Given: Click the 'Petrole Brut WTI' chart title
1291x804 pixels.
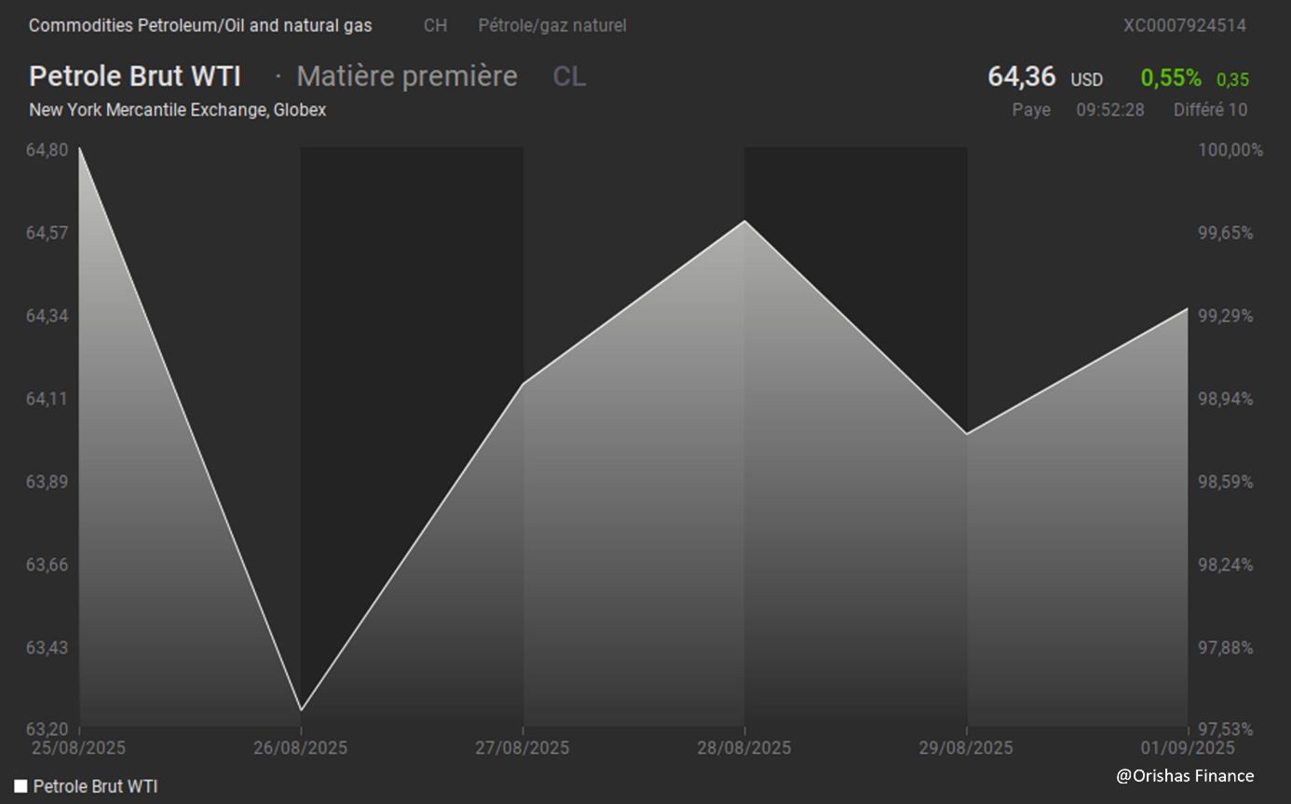Looking at the screenshot, I should pyautogui.click(x=135, y=76).
